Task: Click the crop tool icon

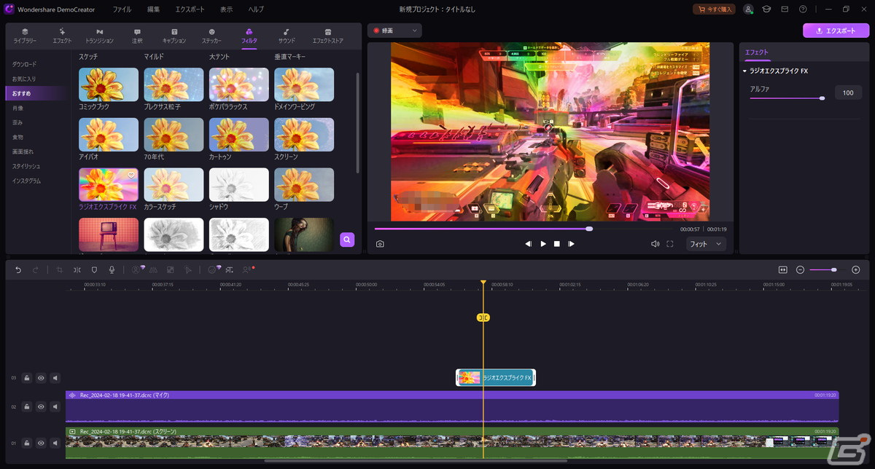Action: 60,269
